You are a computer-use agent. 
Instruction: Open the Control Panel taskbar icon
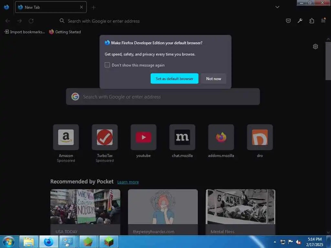(68, 242)
